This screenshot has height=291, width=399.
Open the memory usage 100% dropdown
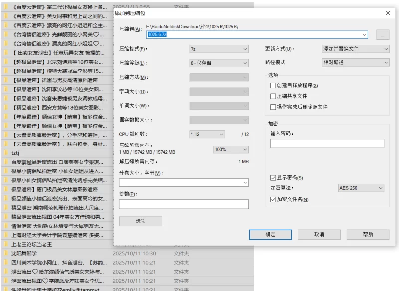[231, 149]
